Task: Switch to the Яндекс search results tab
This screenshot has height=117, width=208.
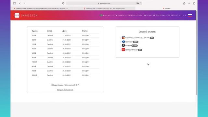Action: tap(104, 8)
